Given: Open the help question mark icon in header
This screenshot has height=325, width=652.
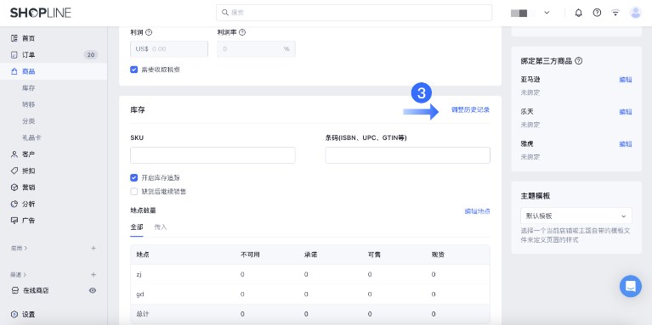Looking at the screenshot, I should (597, 13).
